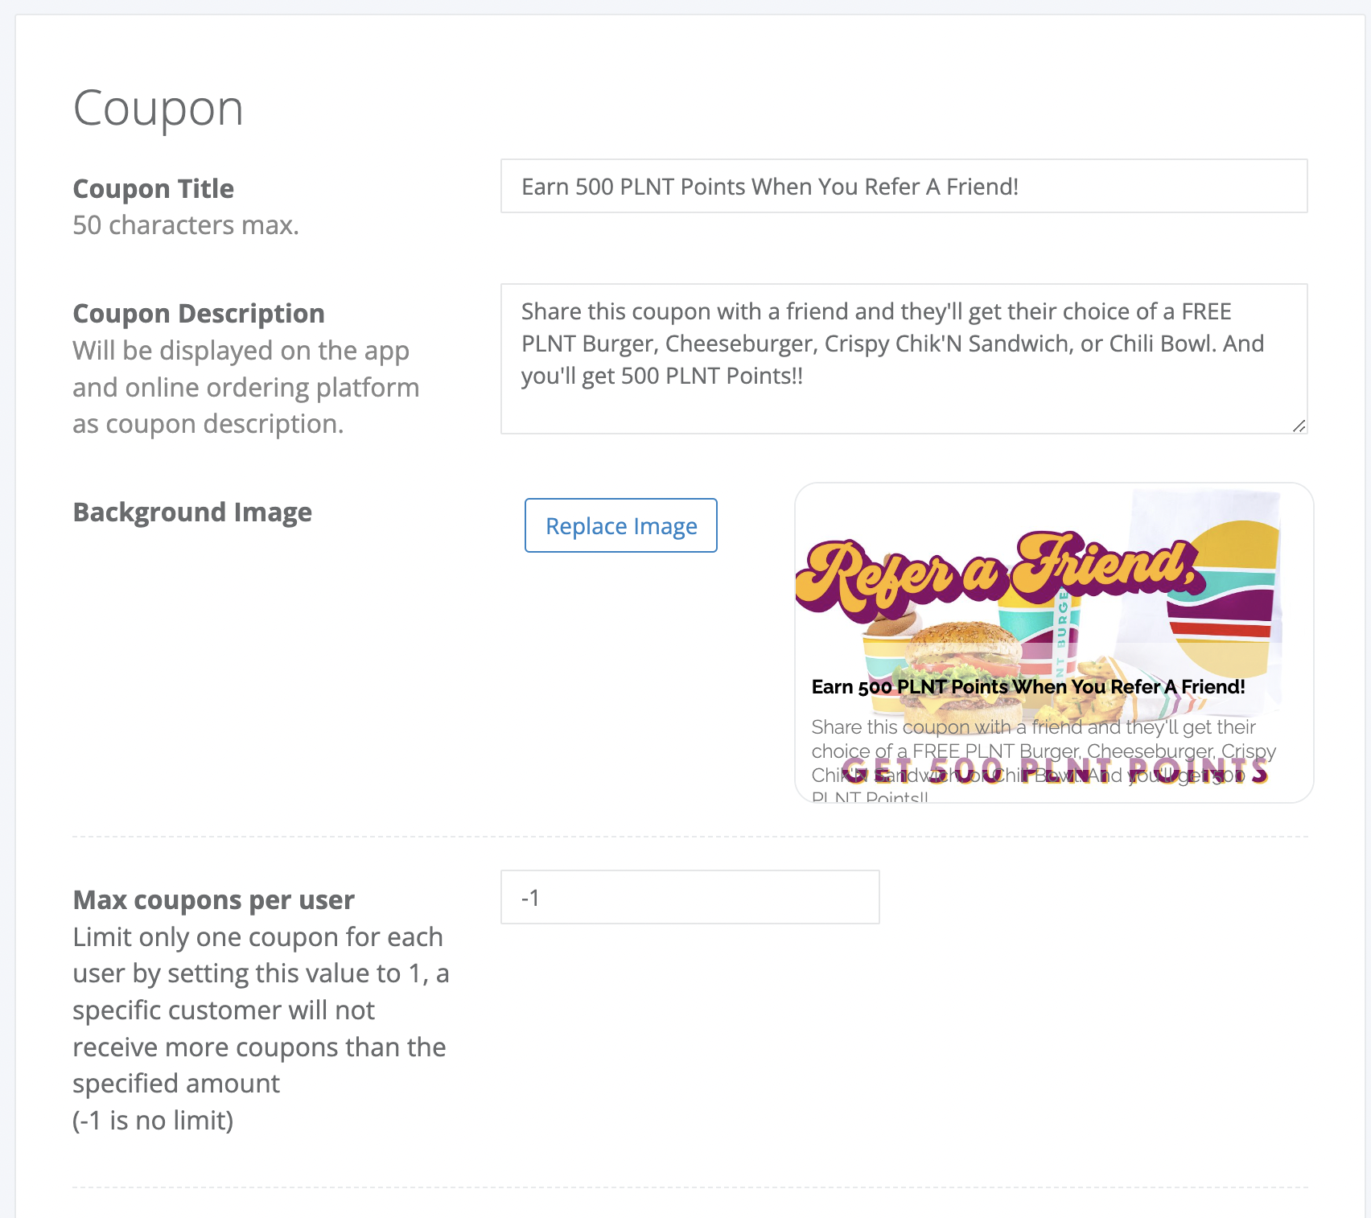Click the Coupon Description label

coord(199,313)
